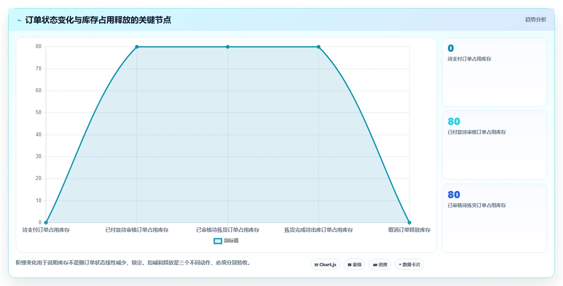Click the value 0 in first card
The image size is (563, 286).
tap(451, 48)
